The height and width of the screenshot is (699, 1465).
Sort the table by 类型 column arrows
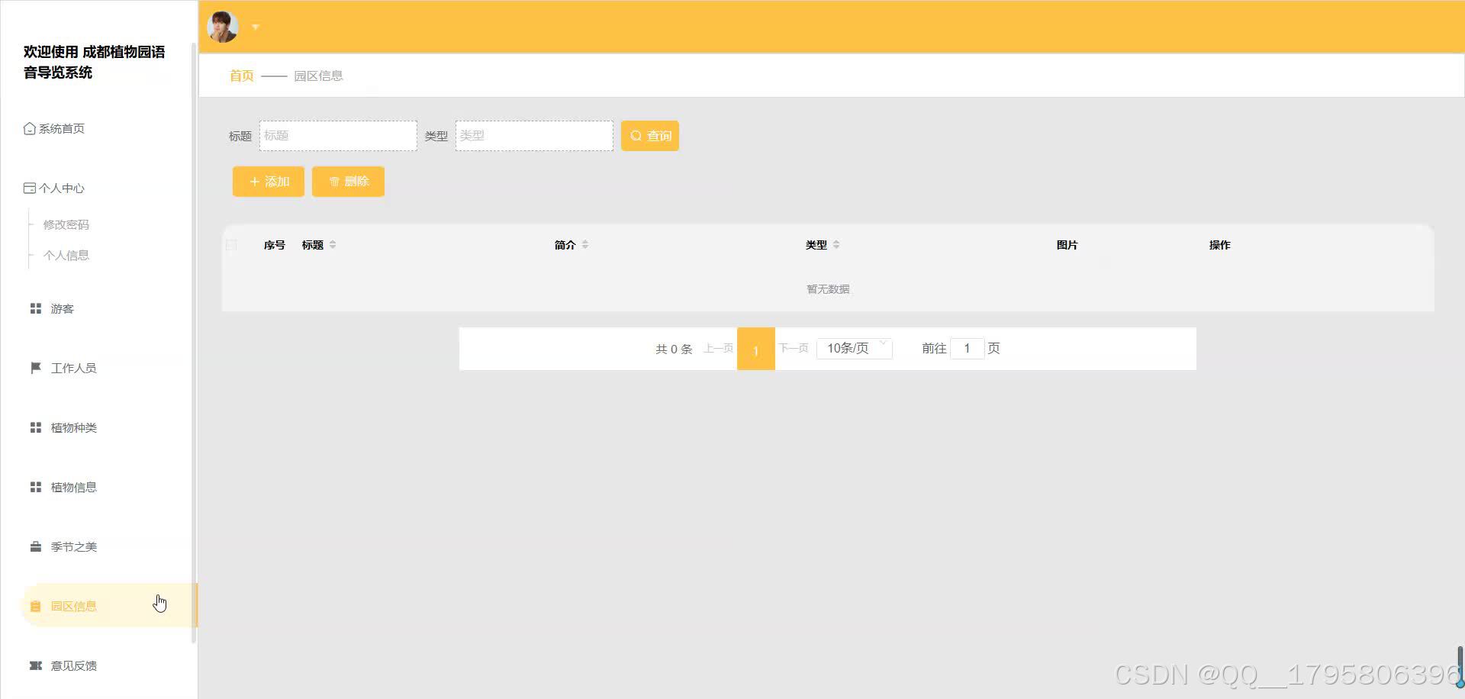[x=836, y=245]
